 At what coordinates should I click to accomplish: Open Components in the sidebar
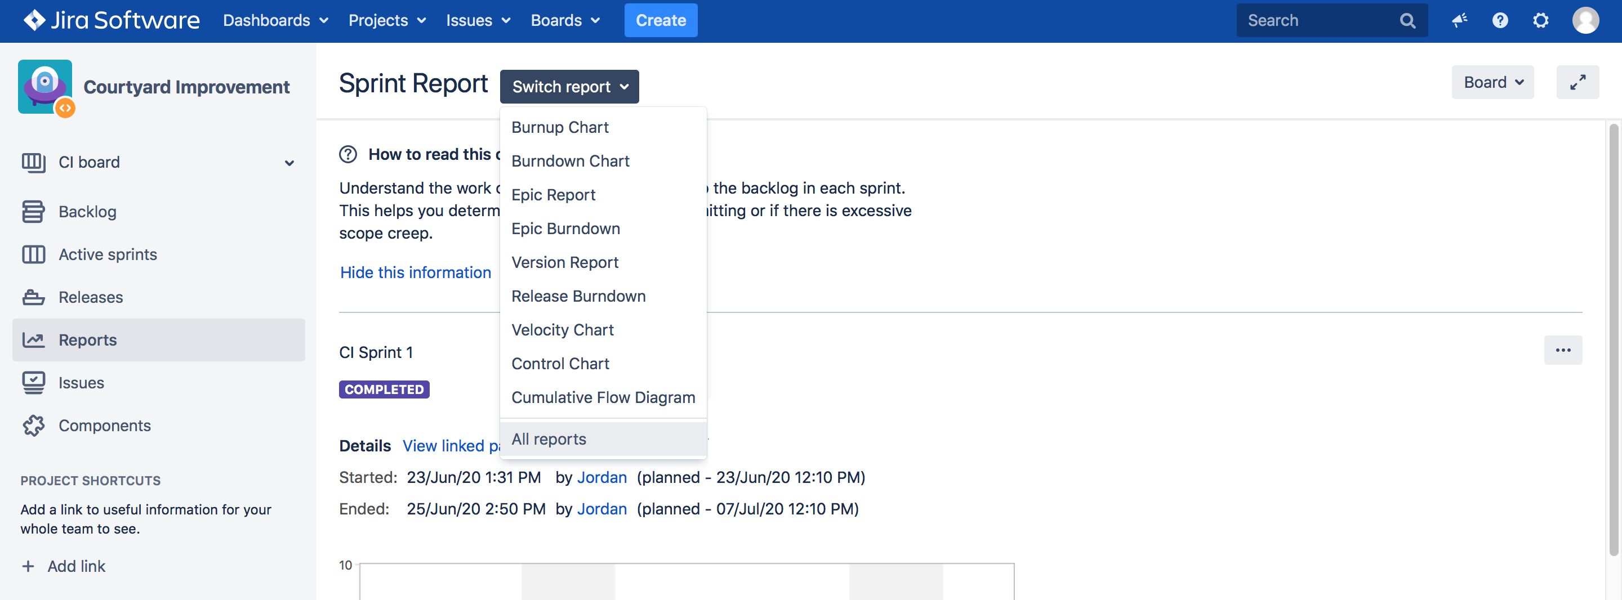(x=159, y=426)
